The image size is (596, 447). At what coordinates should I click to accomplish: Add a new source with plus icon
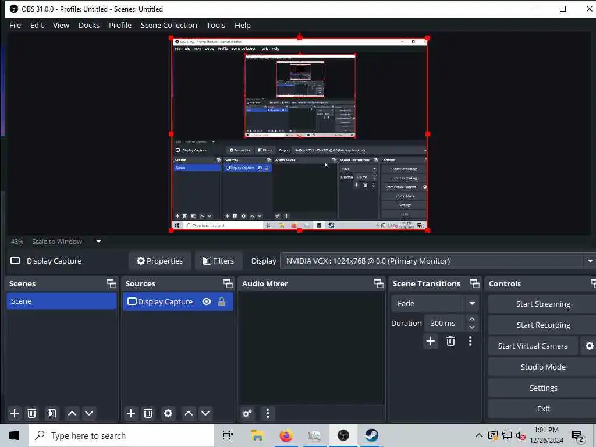tap(131, 413)
